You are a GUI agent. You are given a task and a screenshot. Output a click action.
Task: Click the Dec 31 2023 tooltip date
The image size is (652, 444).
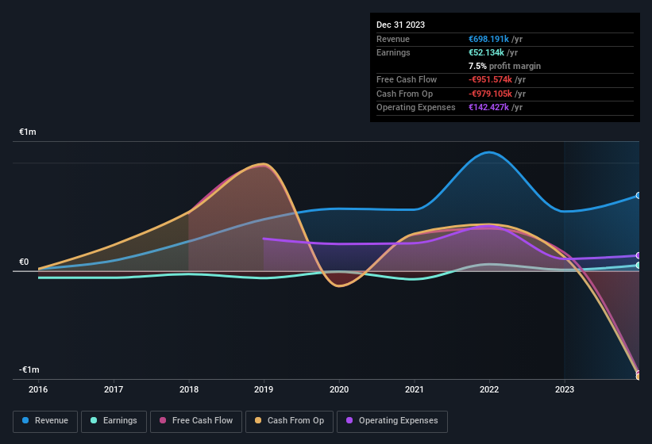pyautogui.click(x=400, y=25)
